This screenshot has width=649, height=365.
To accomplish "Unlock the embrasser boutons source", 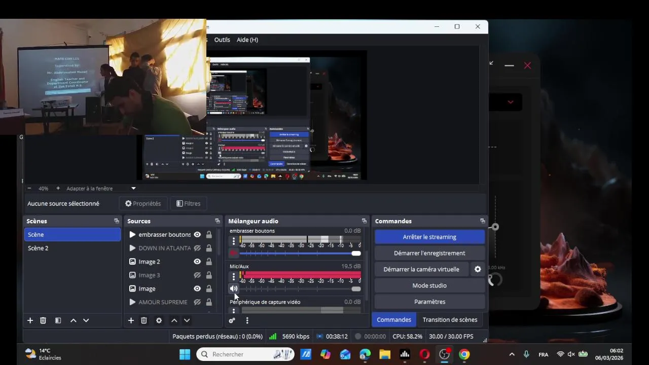I will (x=209, y=235).
